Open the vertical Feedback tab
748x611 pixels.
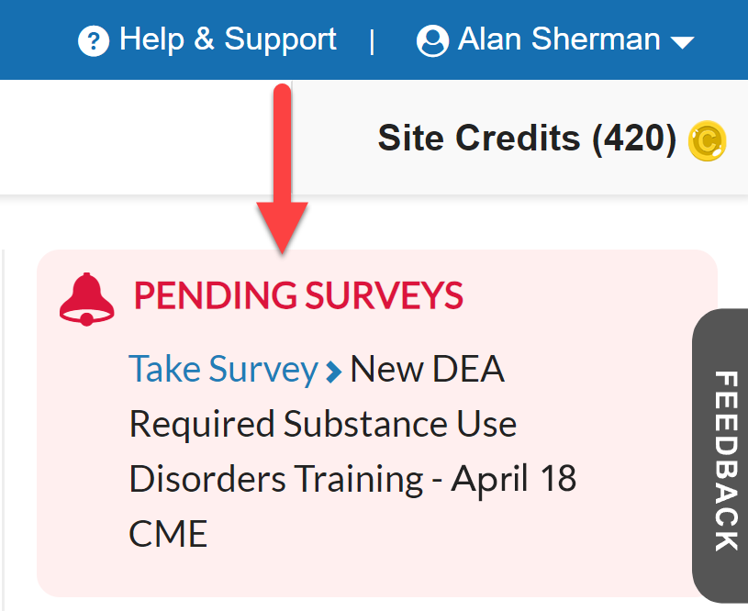click(722, 461)
